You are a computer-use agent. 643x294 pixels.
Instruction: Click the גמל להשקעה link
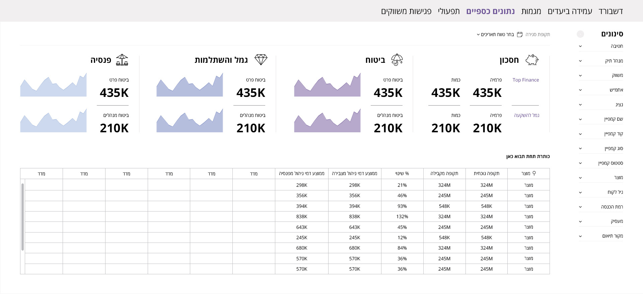pos(526,115)
